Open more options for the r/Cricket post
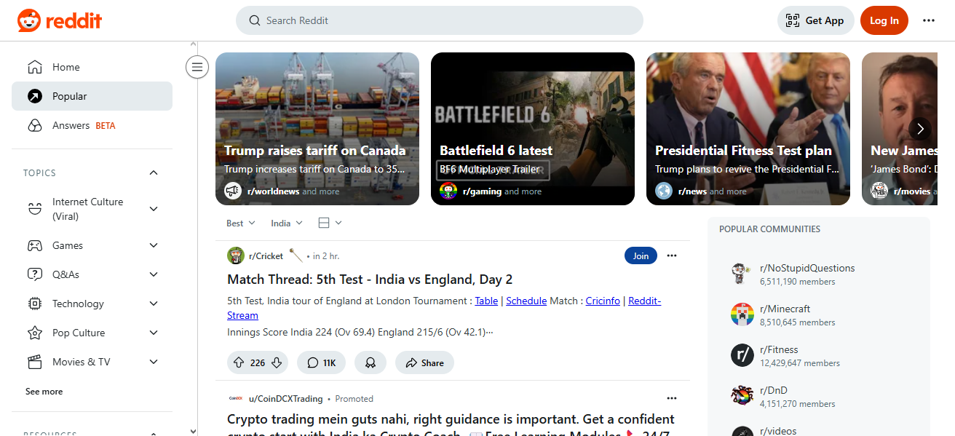Screen dimensions: 955x436 (672, 255)
